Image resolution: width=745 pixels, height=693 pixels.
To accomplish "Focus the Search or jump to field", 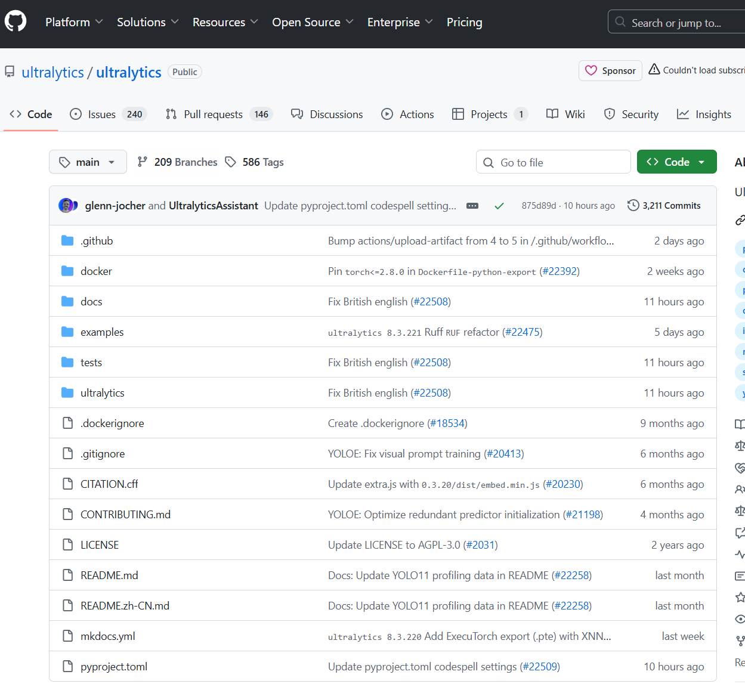I will point(676,22).
